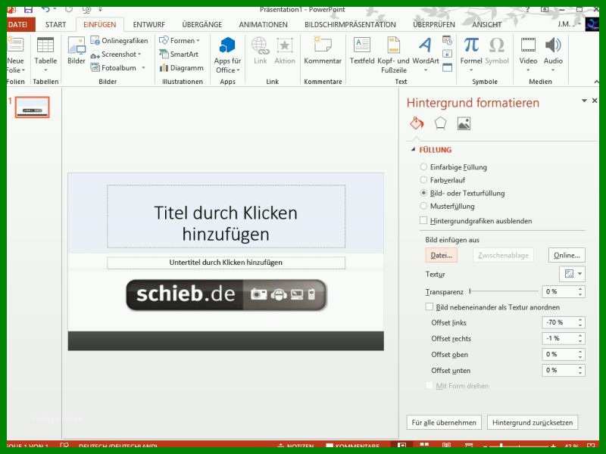Image resolution: width=606 pixels, height=454 pixels.
Task: Open the BILDSCHIRMPRÄSENTATION tab
Action: point(350,25)
